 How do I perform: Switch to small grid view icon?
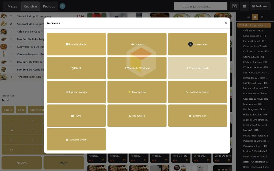point(248,17)
